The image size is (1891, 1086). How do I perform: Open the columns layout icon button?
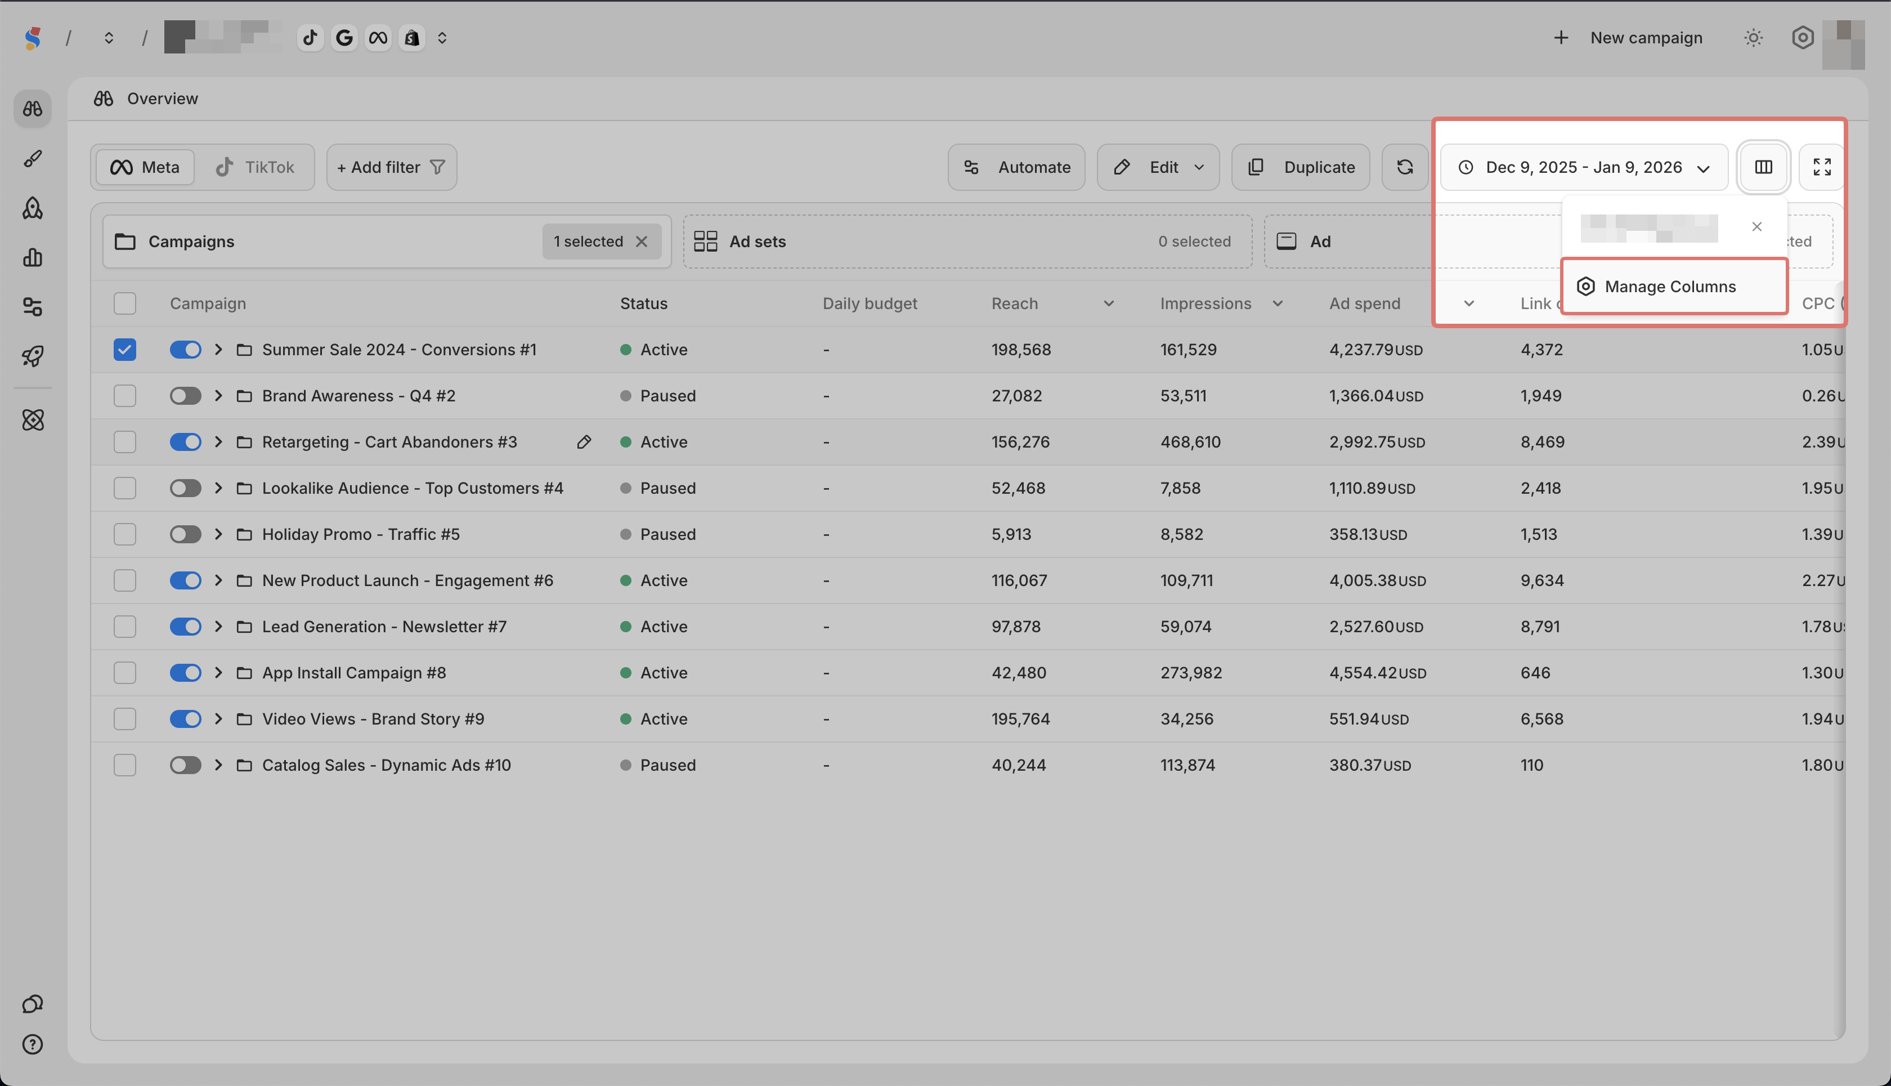tap(1763, 167)
